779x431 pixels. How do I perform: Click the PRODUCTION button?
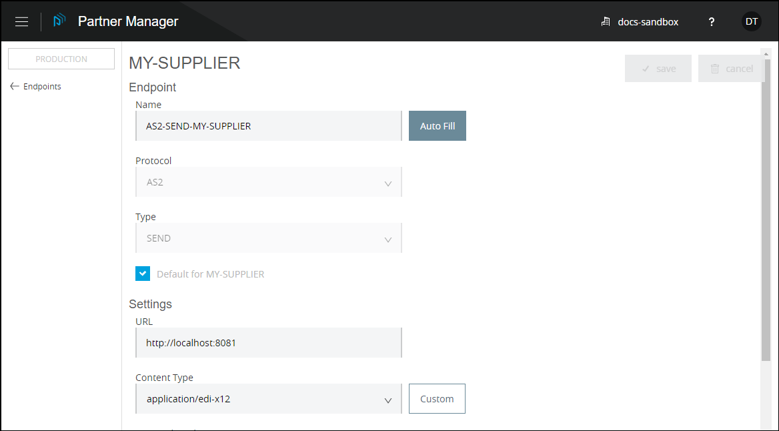click(x=61, y=58)
